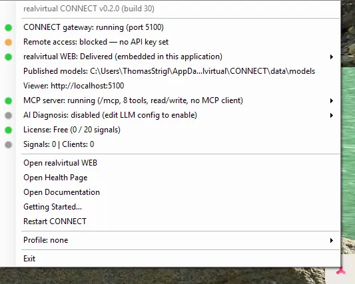Image resolution: width=355 pixels, height=284 pixels.
Task: Click the orange Remote access status dot
Action: [9, 43]
